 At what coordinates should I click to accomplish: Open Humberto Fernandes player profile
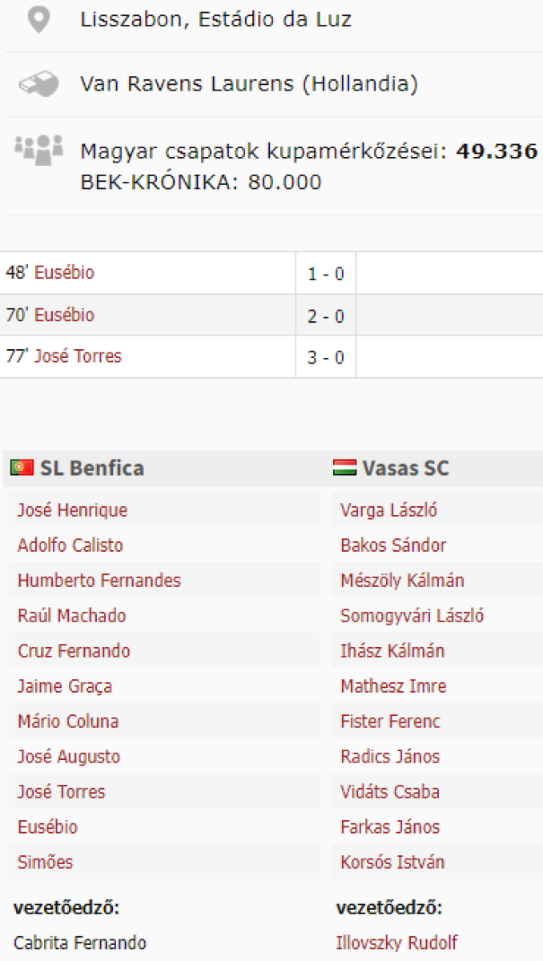coord(99,581)
